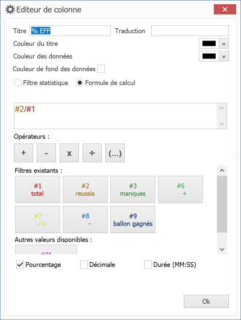The width and height of the screenshot is (241, 320).
Task: Insert parentheses with the (...) button
Action: [115, 153]
